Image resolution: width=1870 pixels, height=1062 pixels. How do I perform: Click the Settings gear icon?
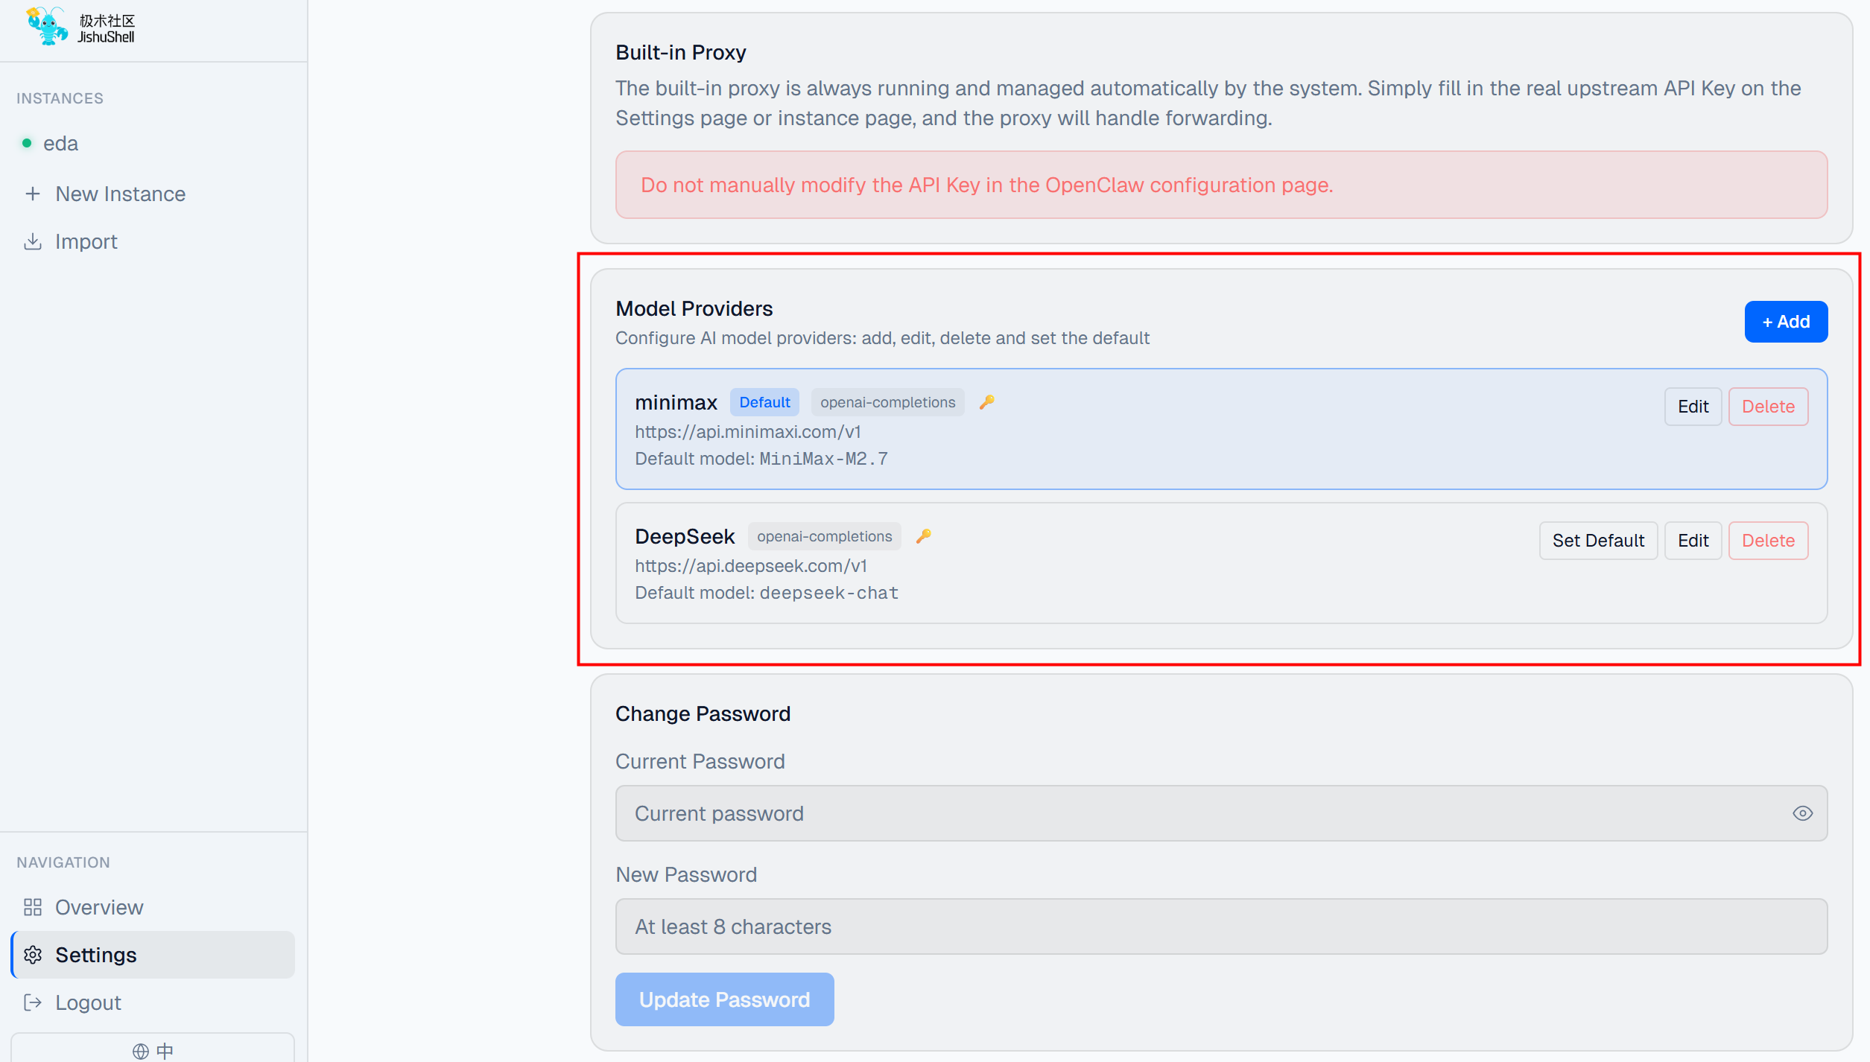(33, 955)
